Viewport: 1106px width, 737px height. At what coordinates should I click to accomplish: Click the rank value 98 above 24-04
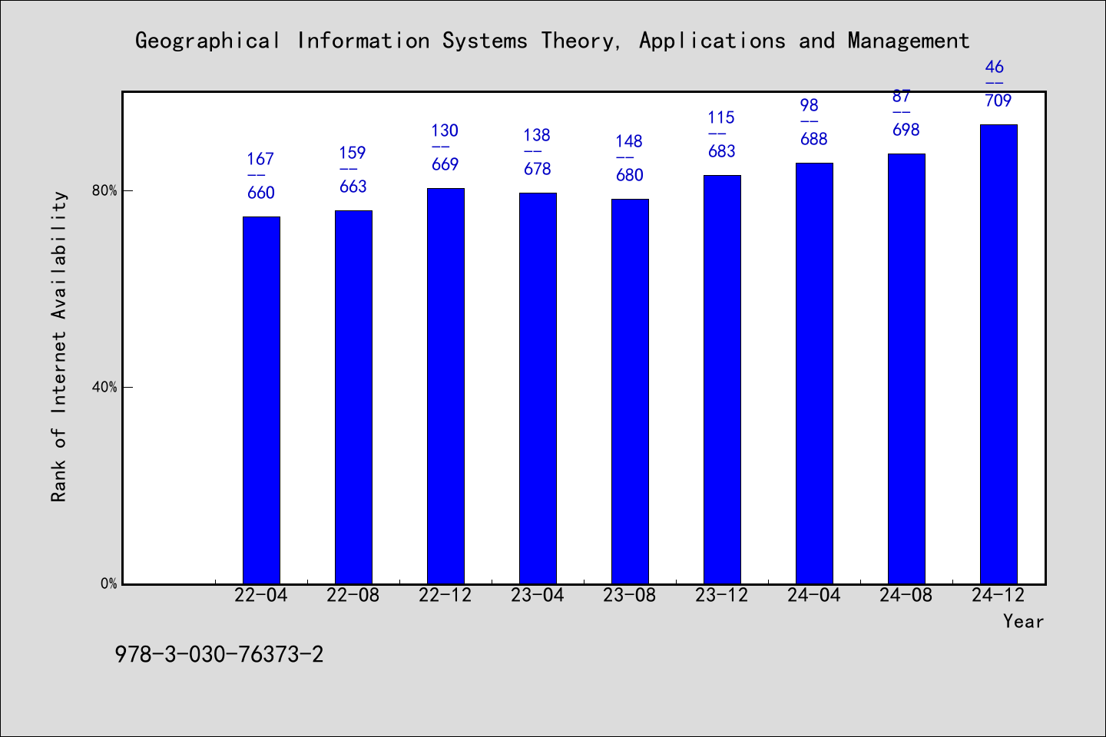(x=810, y=105)
